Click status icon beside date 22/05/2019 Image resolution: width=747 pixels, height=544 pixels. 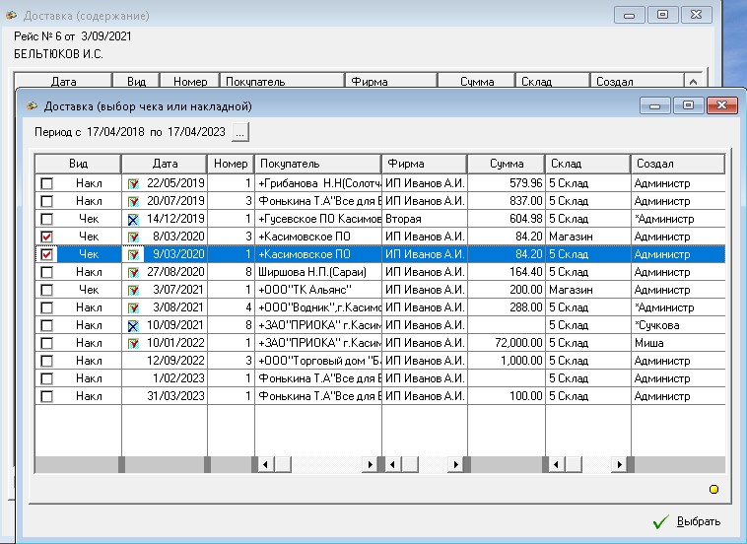coord(133,183)
